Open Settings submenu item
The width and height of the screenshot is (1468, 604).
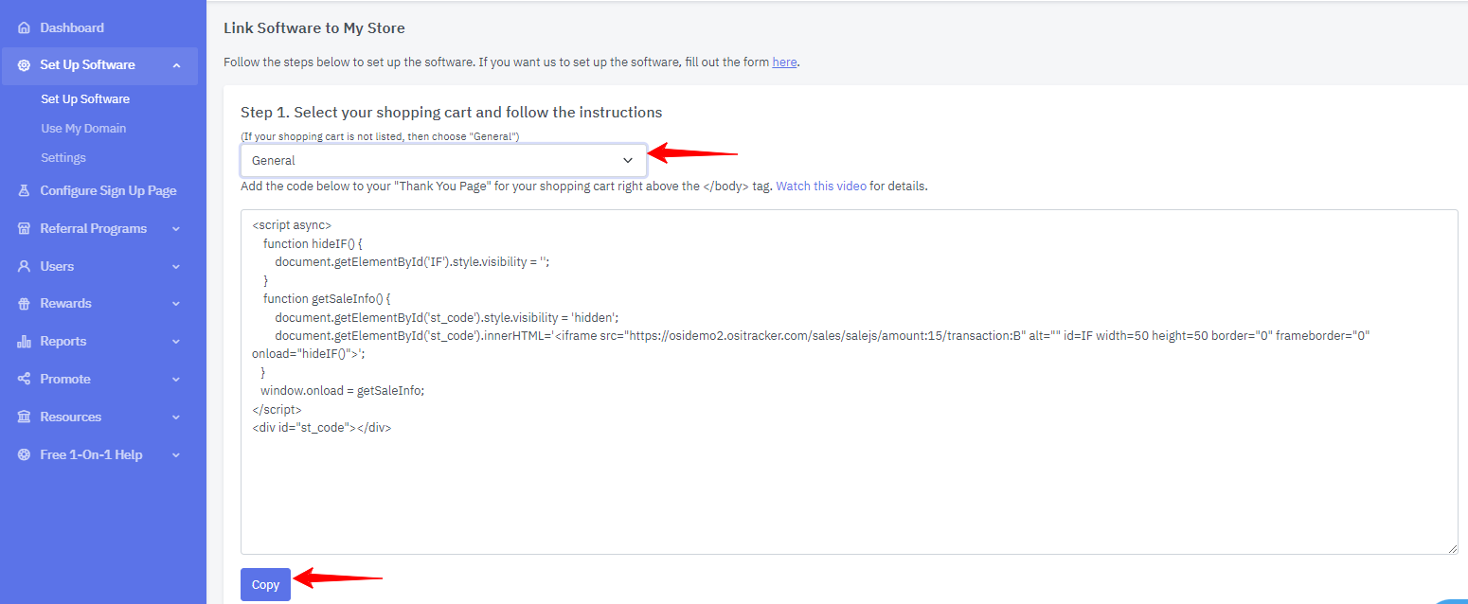(x=63, y=158)
